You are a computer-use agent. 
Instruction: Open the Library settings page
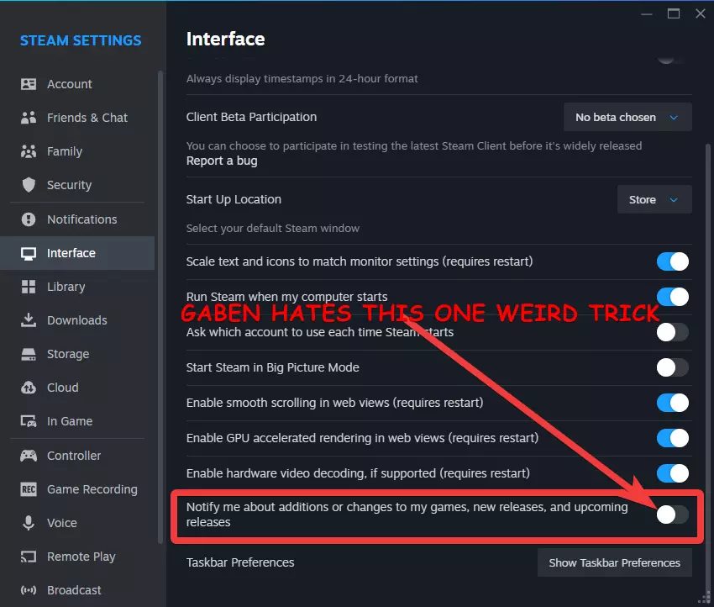(x=77, y=287)
